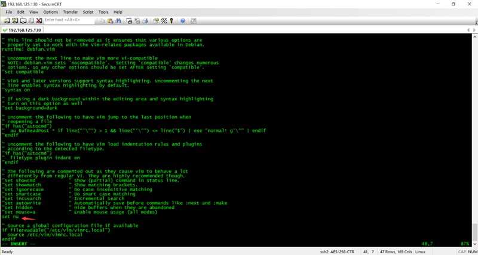Click the 'CAP' status bar indicator

461,252
